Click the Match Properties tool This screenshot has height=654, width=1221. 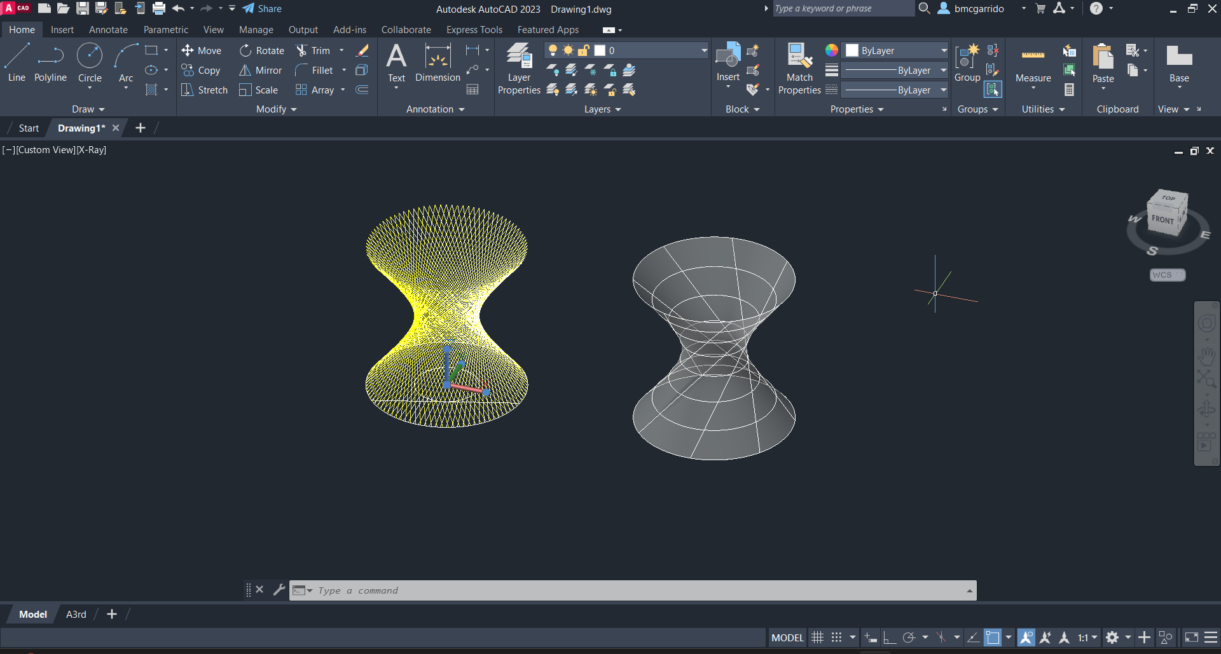(x=799, y=69)
